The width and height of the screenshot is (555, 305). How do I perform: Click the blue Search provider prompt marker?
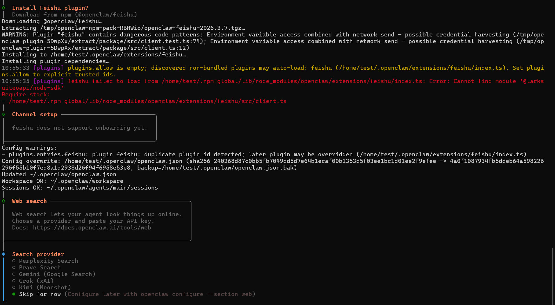pos(3,254)
